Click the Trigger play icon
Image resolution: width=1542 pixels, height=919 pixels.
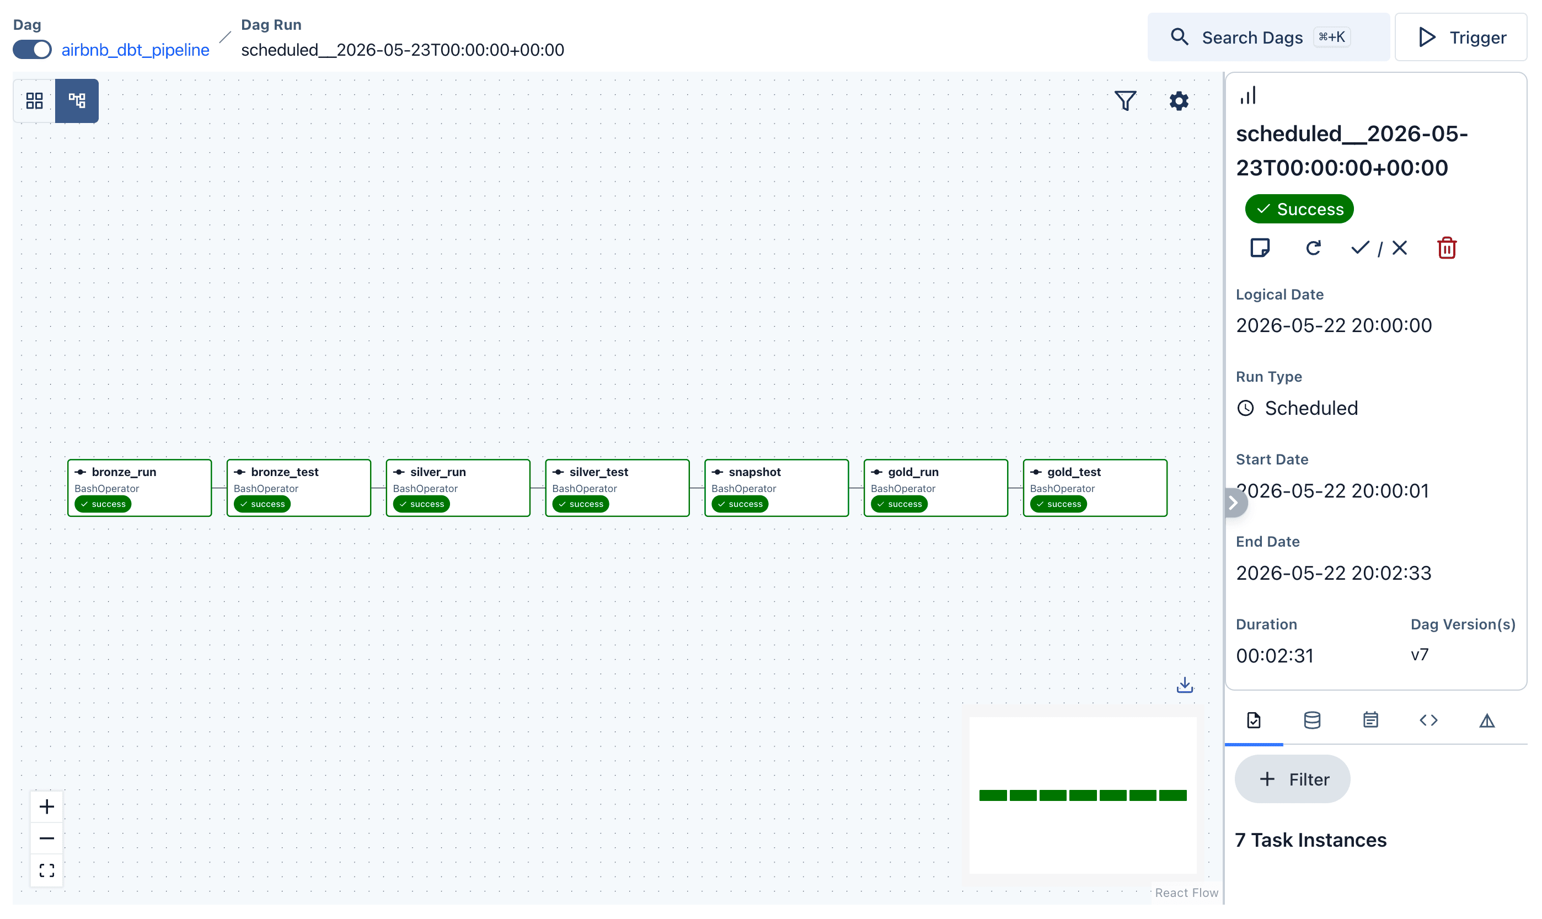pos(1428,37)
